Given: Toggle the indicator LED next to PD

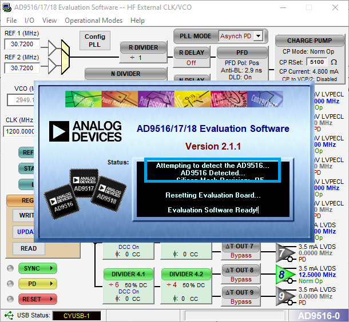Looking at the screenshot, I should click(x=10, y=284).
